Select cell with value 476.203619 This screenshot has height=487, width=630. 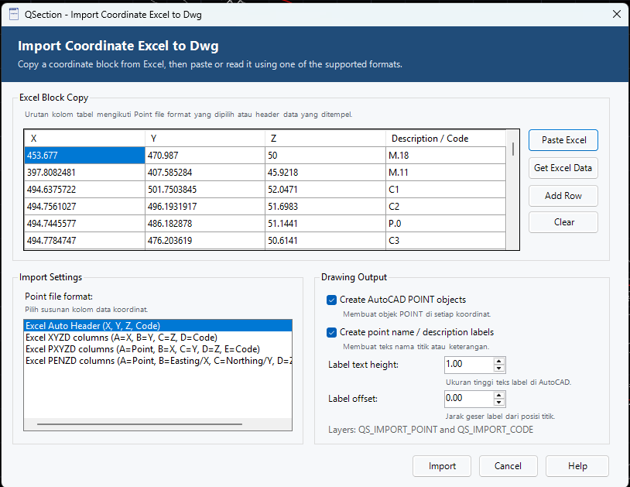point(205,240)
